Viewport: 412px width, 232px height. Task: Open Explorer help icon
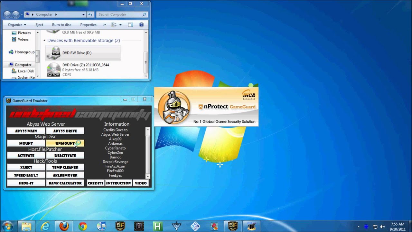coord(141,25)
